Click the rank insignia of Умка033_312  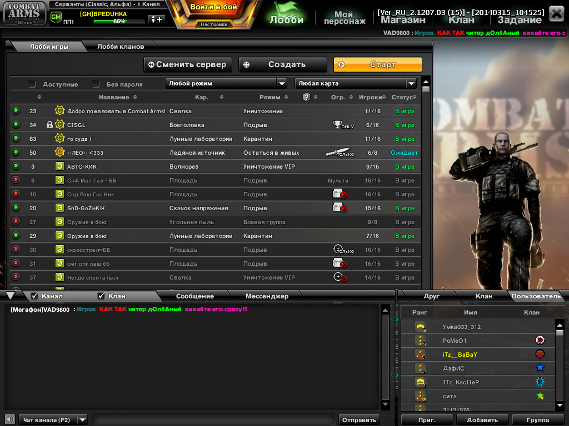(420, 327)
